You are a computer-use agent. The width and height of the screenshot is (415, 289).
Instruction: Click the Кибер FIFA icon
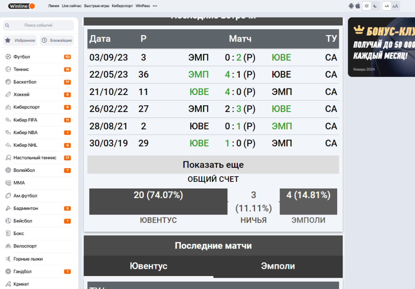click(8, 120)
